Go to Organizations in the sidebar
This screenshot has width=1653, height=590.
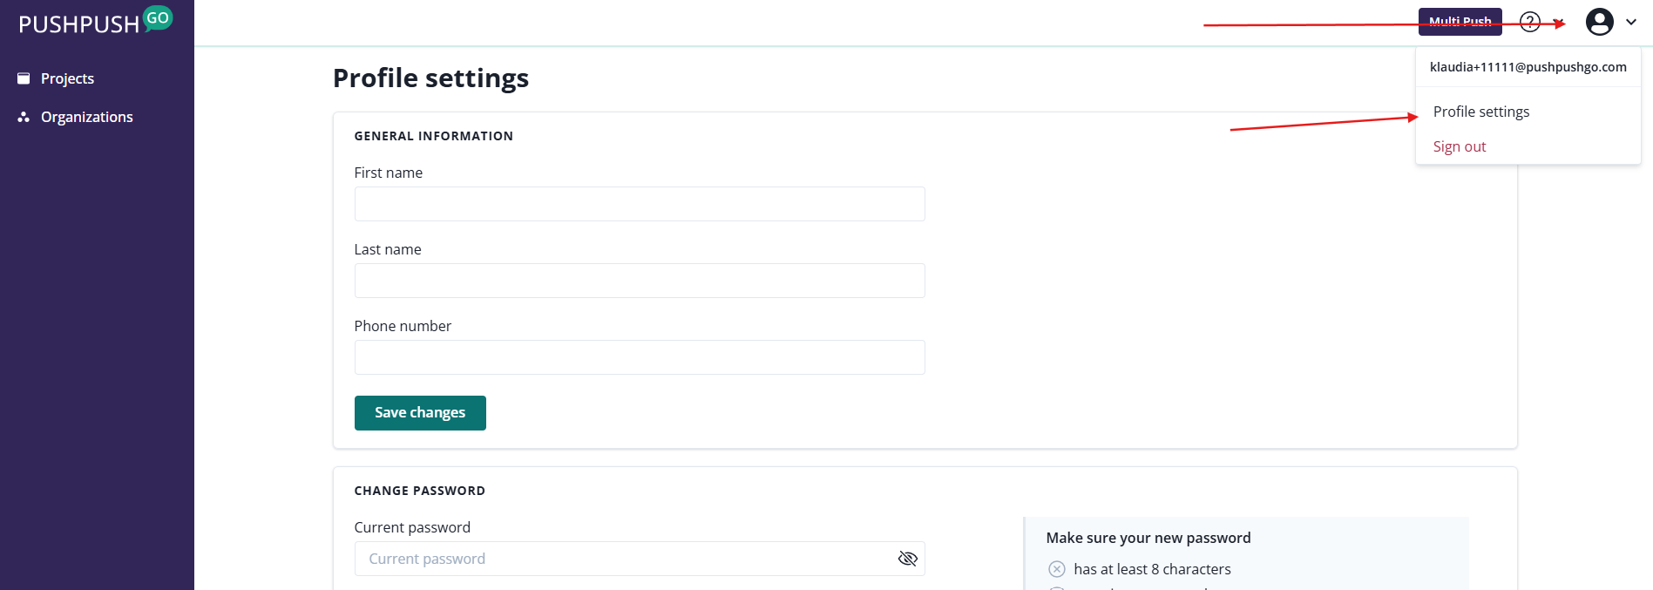pyautogui.click(x=86, y=117)
